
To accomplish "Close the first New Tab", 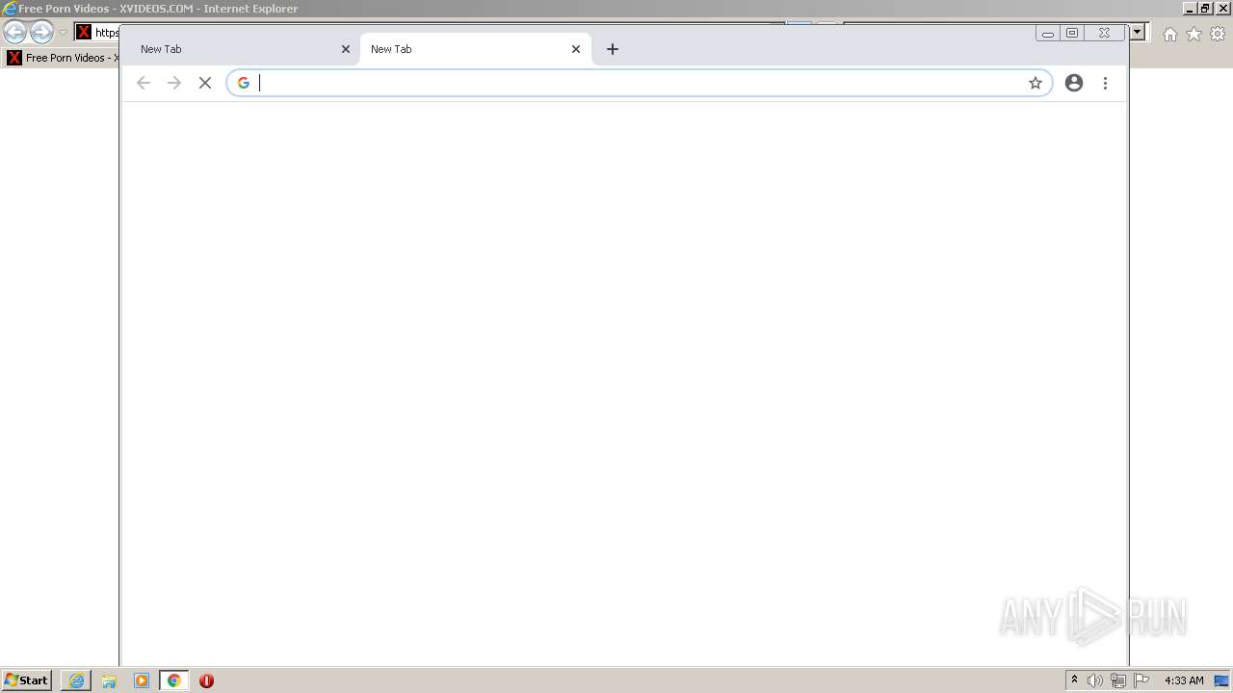I will (346, 49).
